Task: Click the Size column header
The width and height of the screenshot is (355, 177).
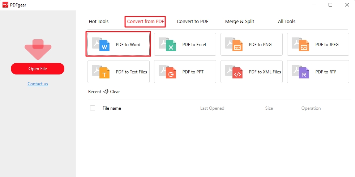Action: [x=269, y=108]
